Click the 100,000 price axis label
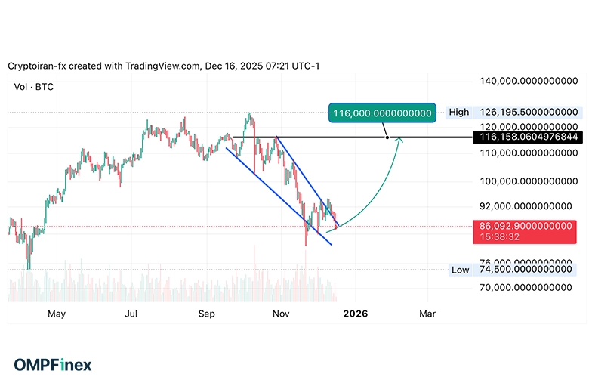 [x=528, y=181]
